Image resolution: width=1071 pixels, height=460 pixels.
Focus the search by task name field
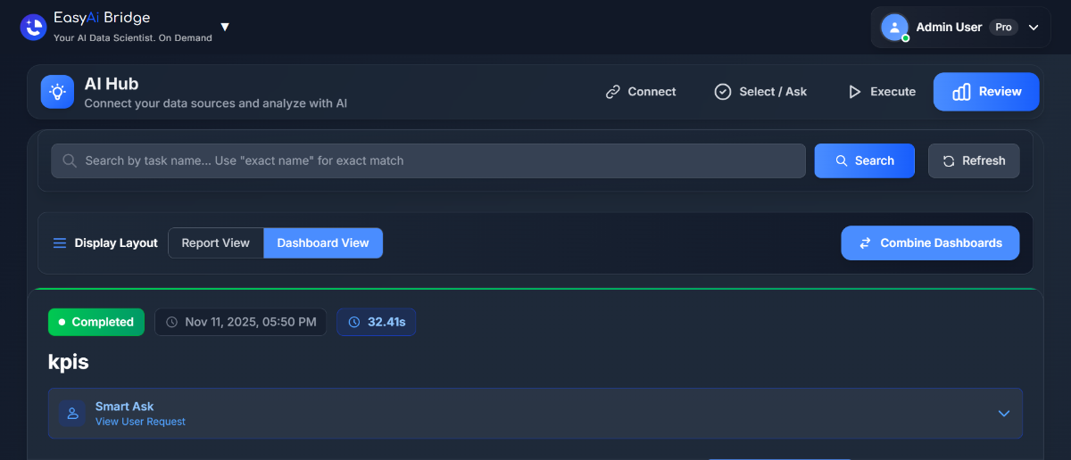(428, 161)
